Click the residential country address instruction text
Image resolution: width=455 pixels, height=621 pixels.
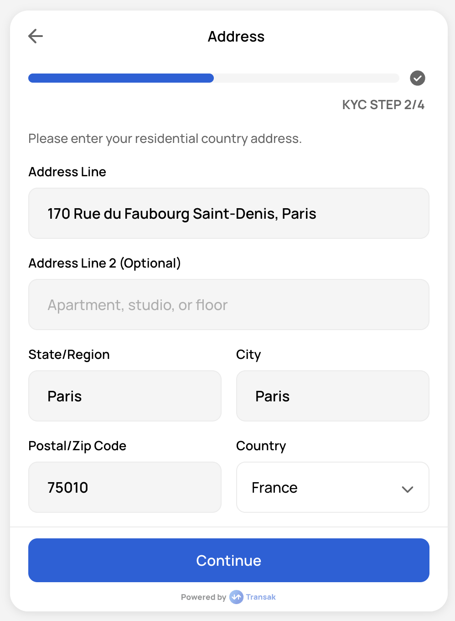click(x=165, y=138)
